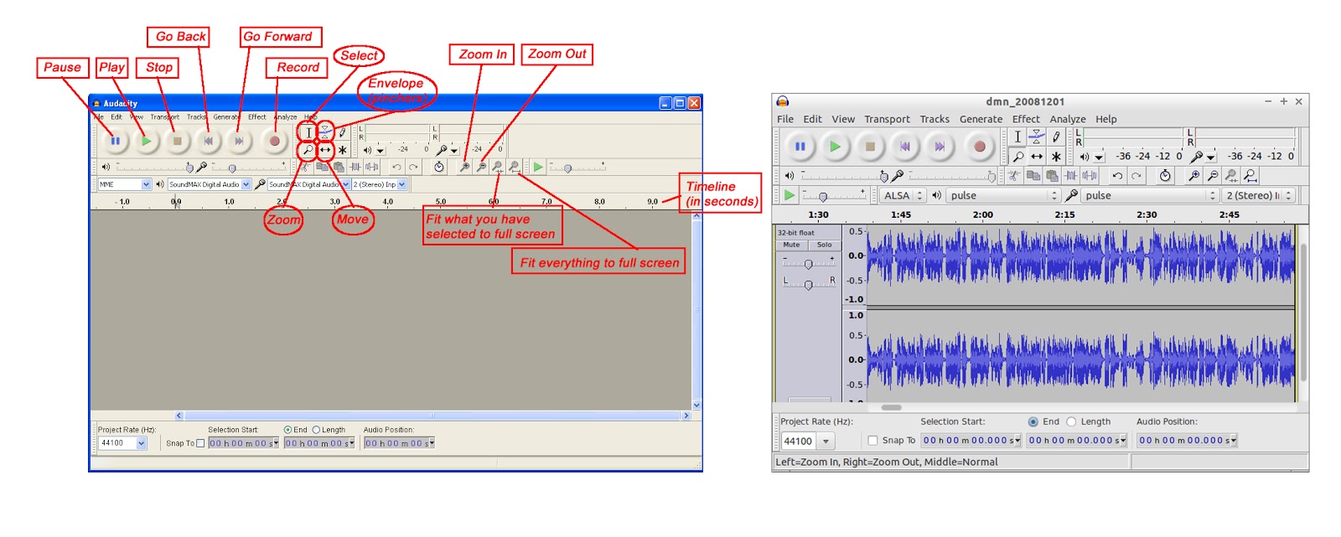1341x537 pixels.
Task: Click Stop button in the left Audacity window
Action: point(177,141)
